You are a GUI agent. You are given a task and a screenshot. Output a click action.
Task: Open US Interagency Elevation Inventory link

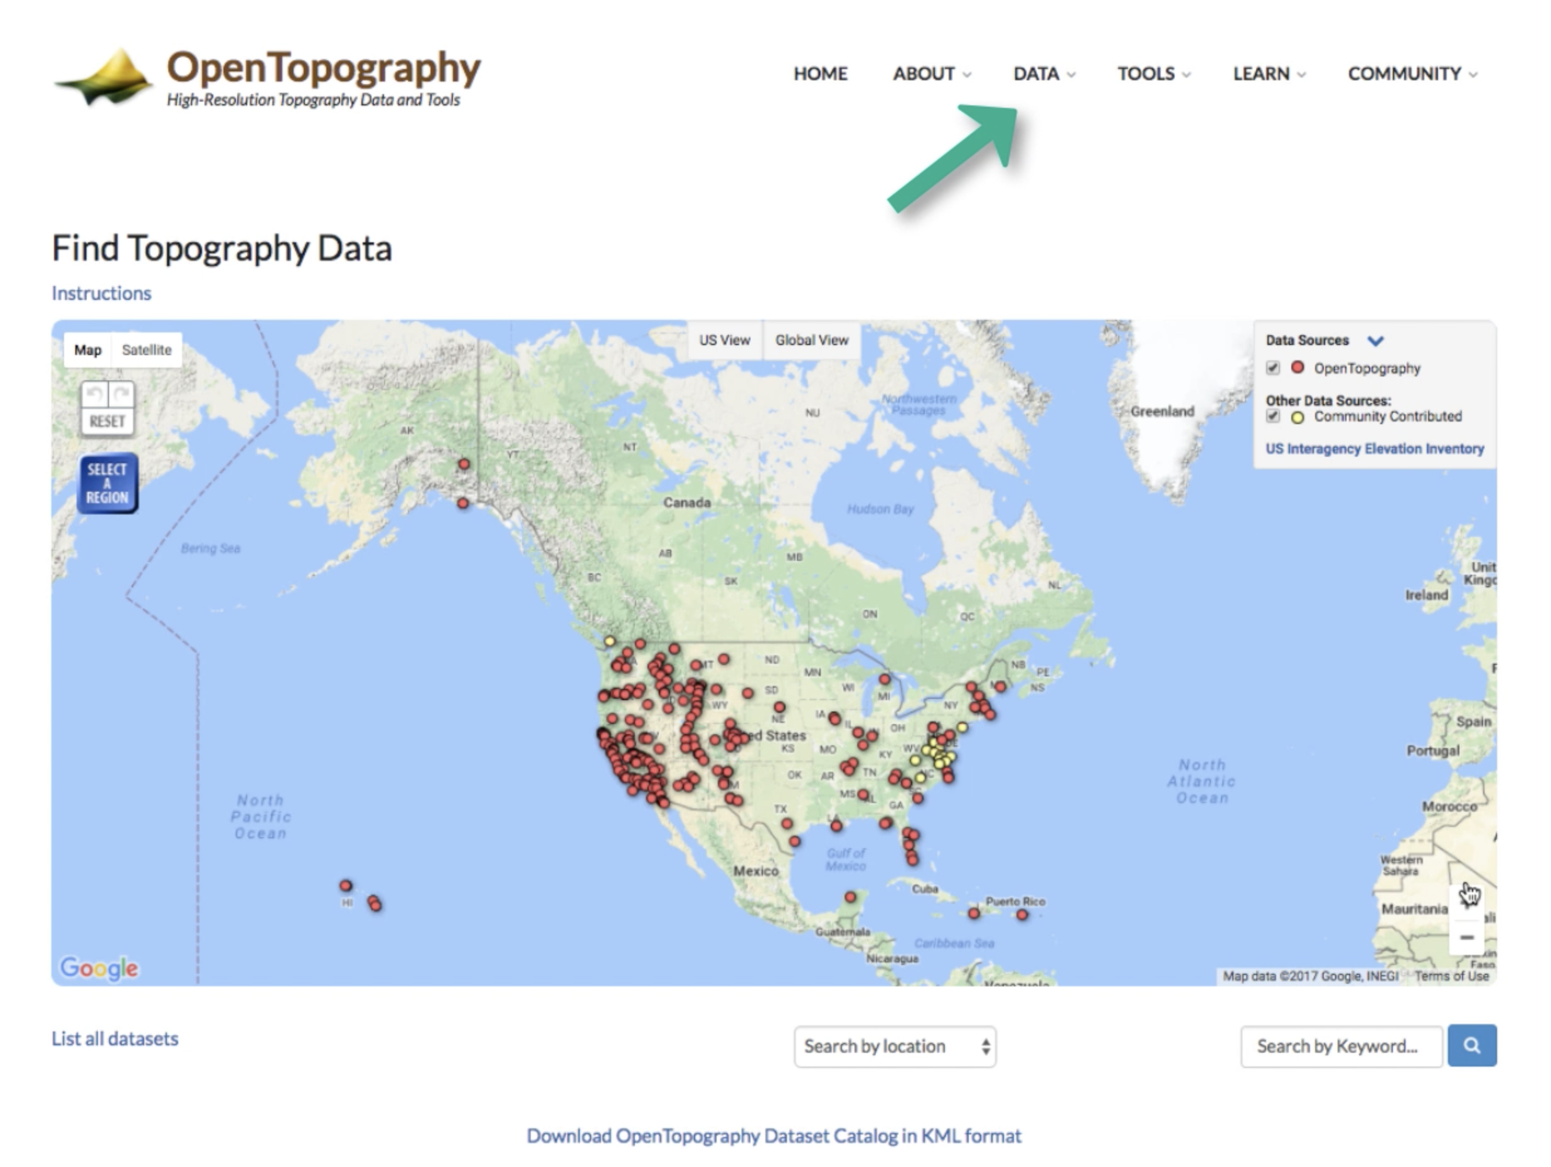[1374, 449]
